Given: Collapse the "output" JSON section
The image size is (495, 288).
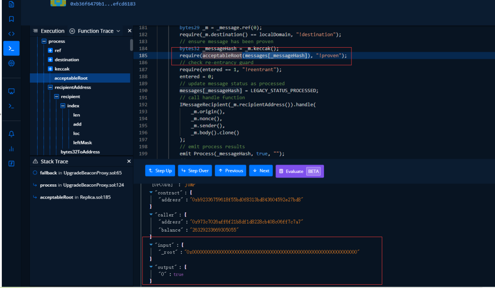Looking at the screenshot, I should 151,266.
